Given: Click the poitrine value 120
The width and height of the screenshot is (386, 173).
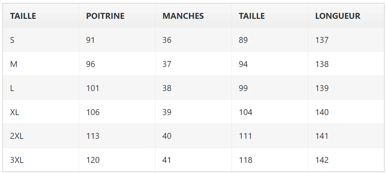Looking at the screenshot, I should point(93,160).
